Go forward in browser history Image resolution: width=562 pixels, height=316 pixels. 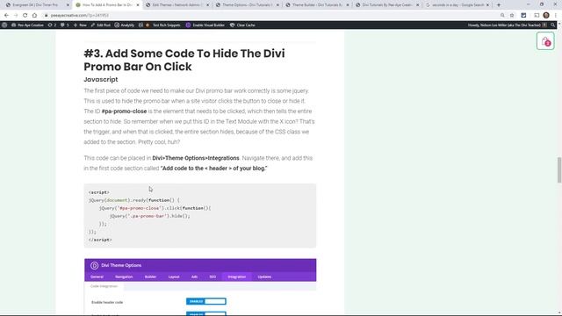click(x=16, y=16)
